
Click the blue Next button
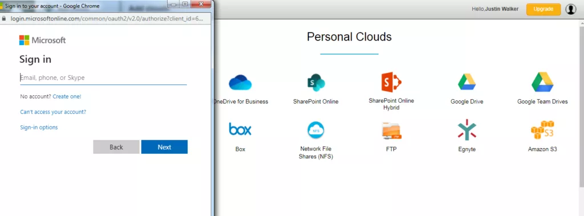click(x=164, y=146)
